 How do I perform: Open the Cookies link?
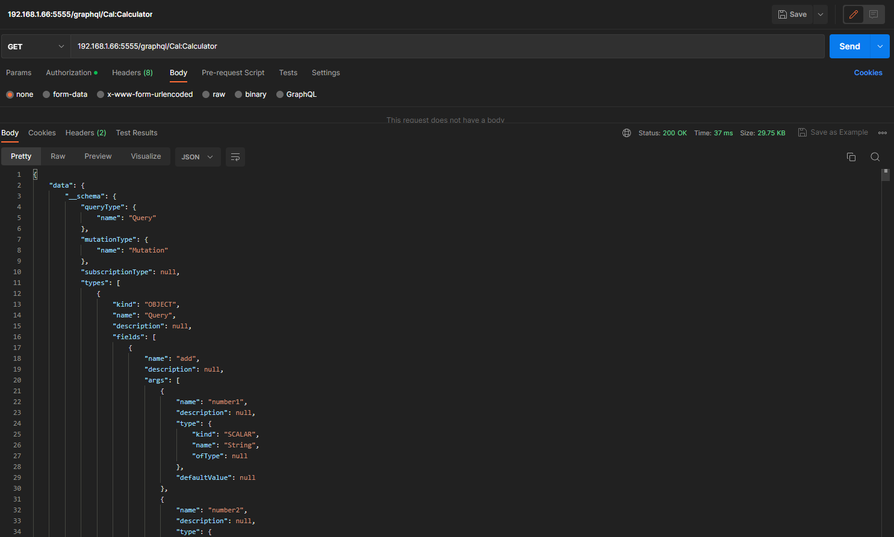click(868, 73)
